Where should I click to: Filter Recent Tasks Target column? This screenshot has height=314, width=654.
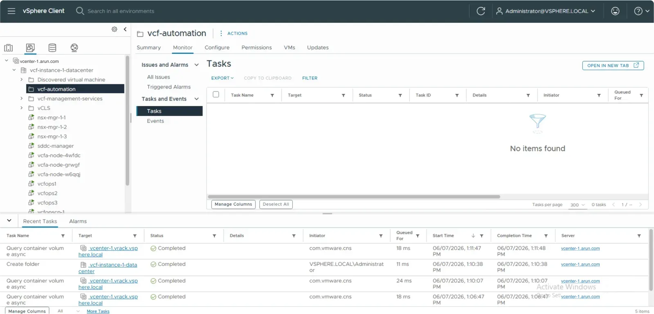coord(135,236)
